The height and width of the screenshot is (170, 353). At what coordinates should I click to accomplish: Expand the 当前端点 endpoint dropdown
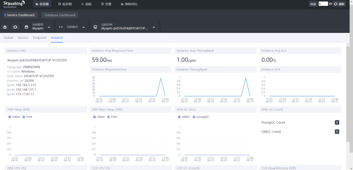click(84, 27)
